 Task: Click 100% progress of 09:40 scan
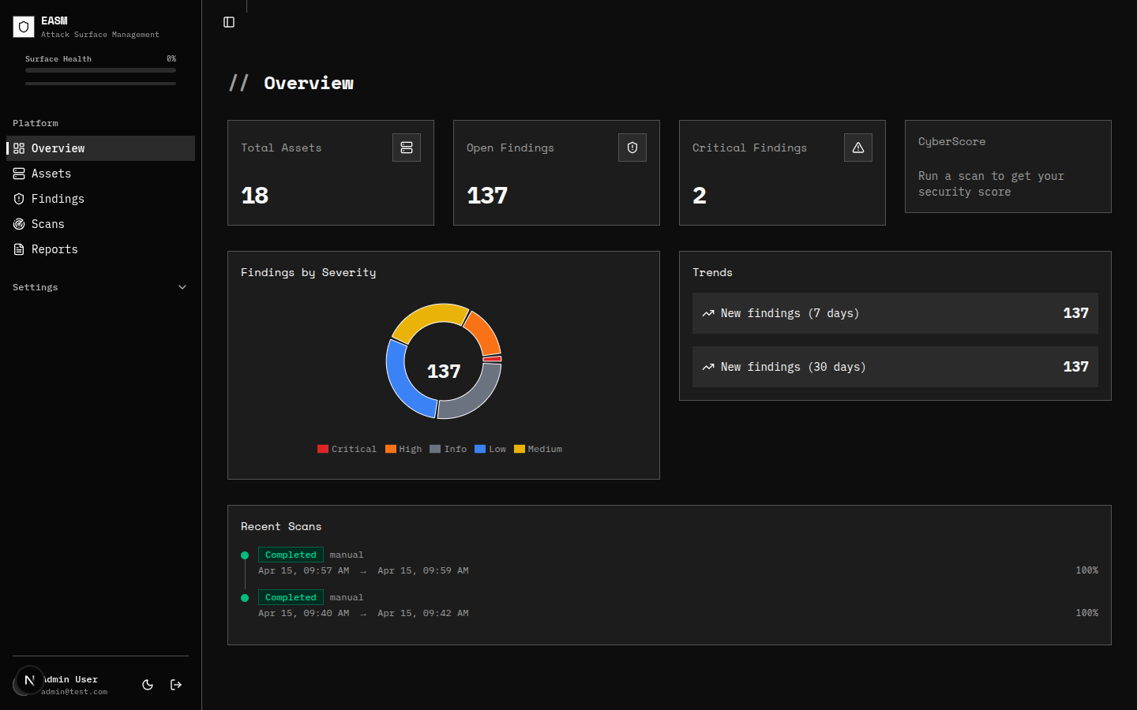tap(1086, 613)
